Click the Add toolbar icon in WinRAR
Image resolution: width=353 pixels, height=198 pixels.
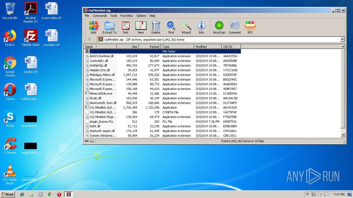pyautogui.click(x=93, y=28)
